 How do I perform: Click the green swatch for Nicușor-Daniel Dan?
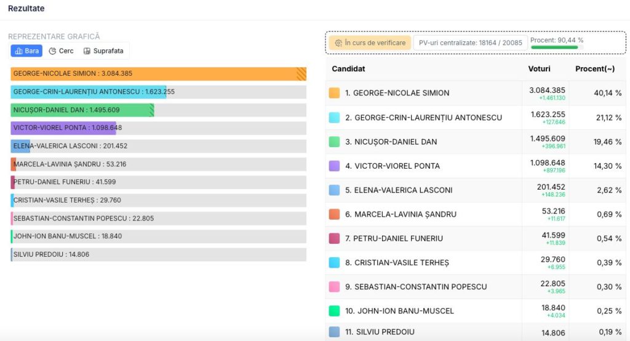334,142
